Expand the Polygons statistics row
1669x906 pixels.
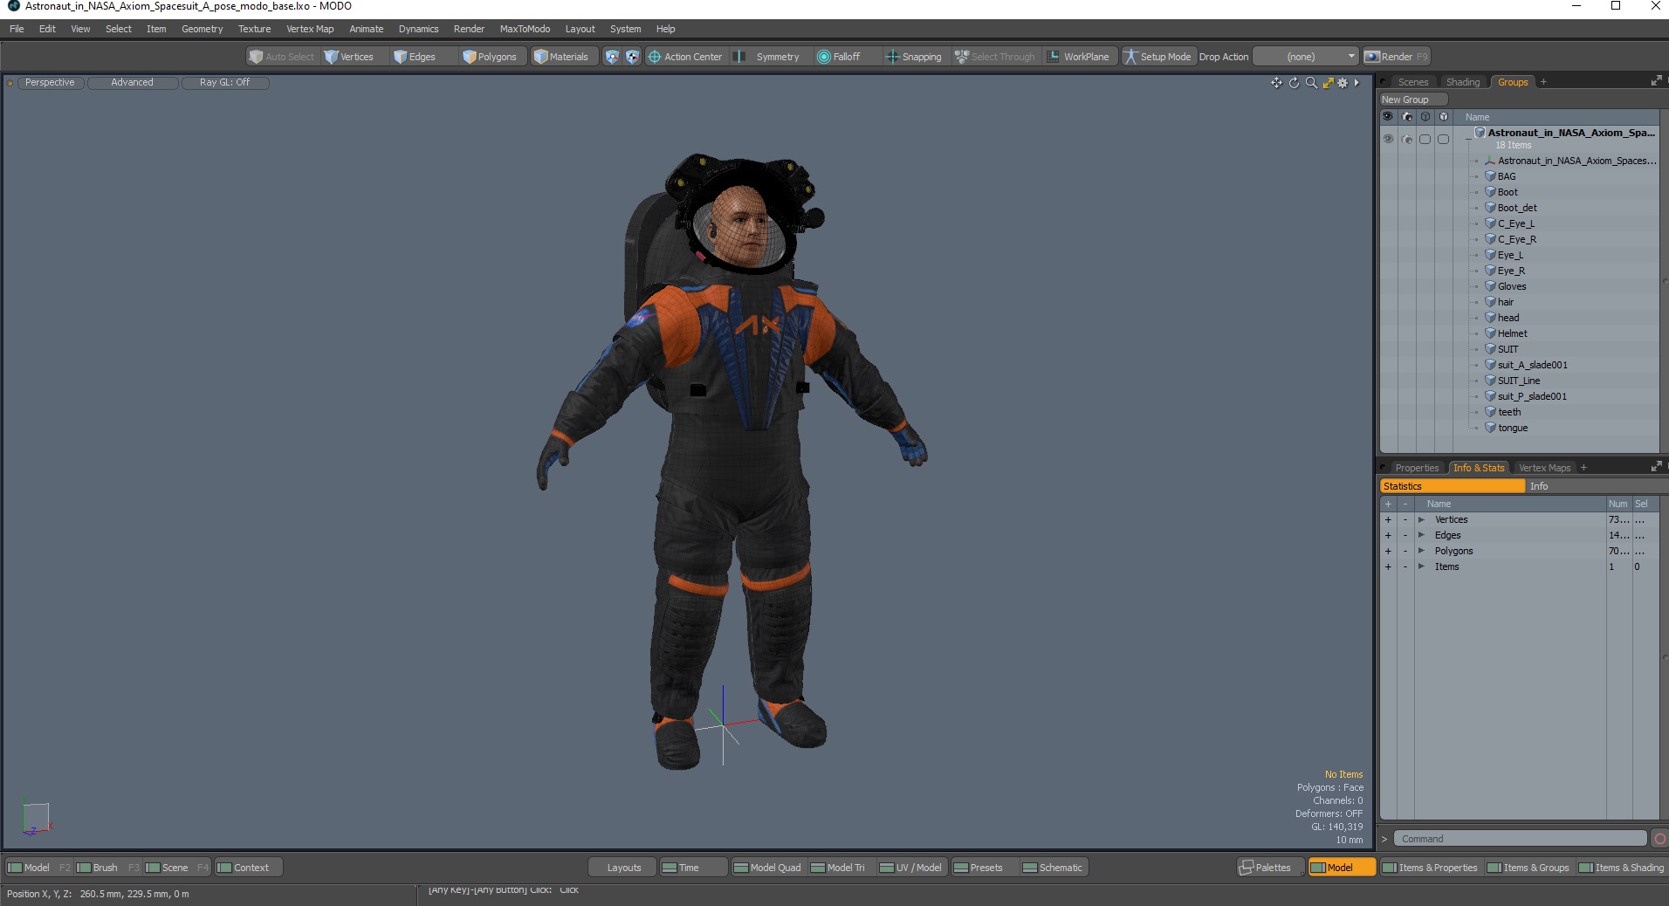tap(1421, 551)
